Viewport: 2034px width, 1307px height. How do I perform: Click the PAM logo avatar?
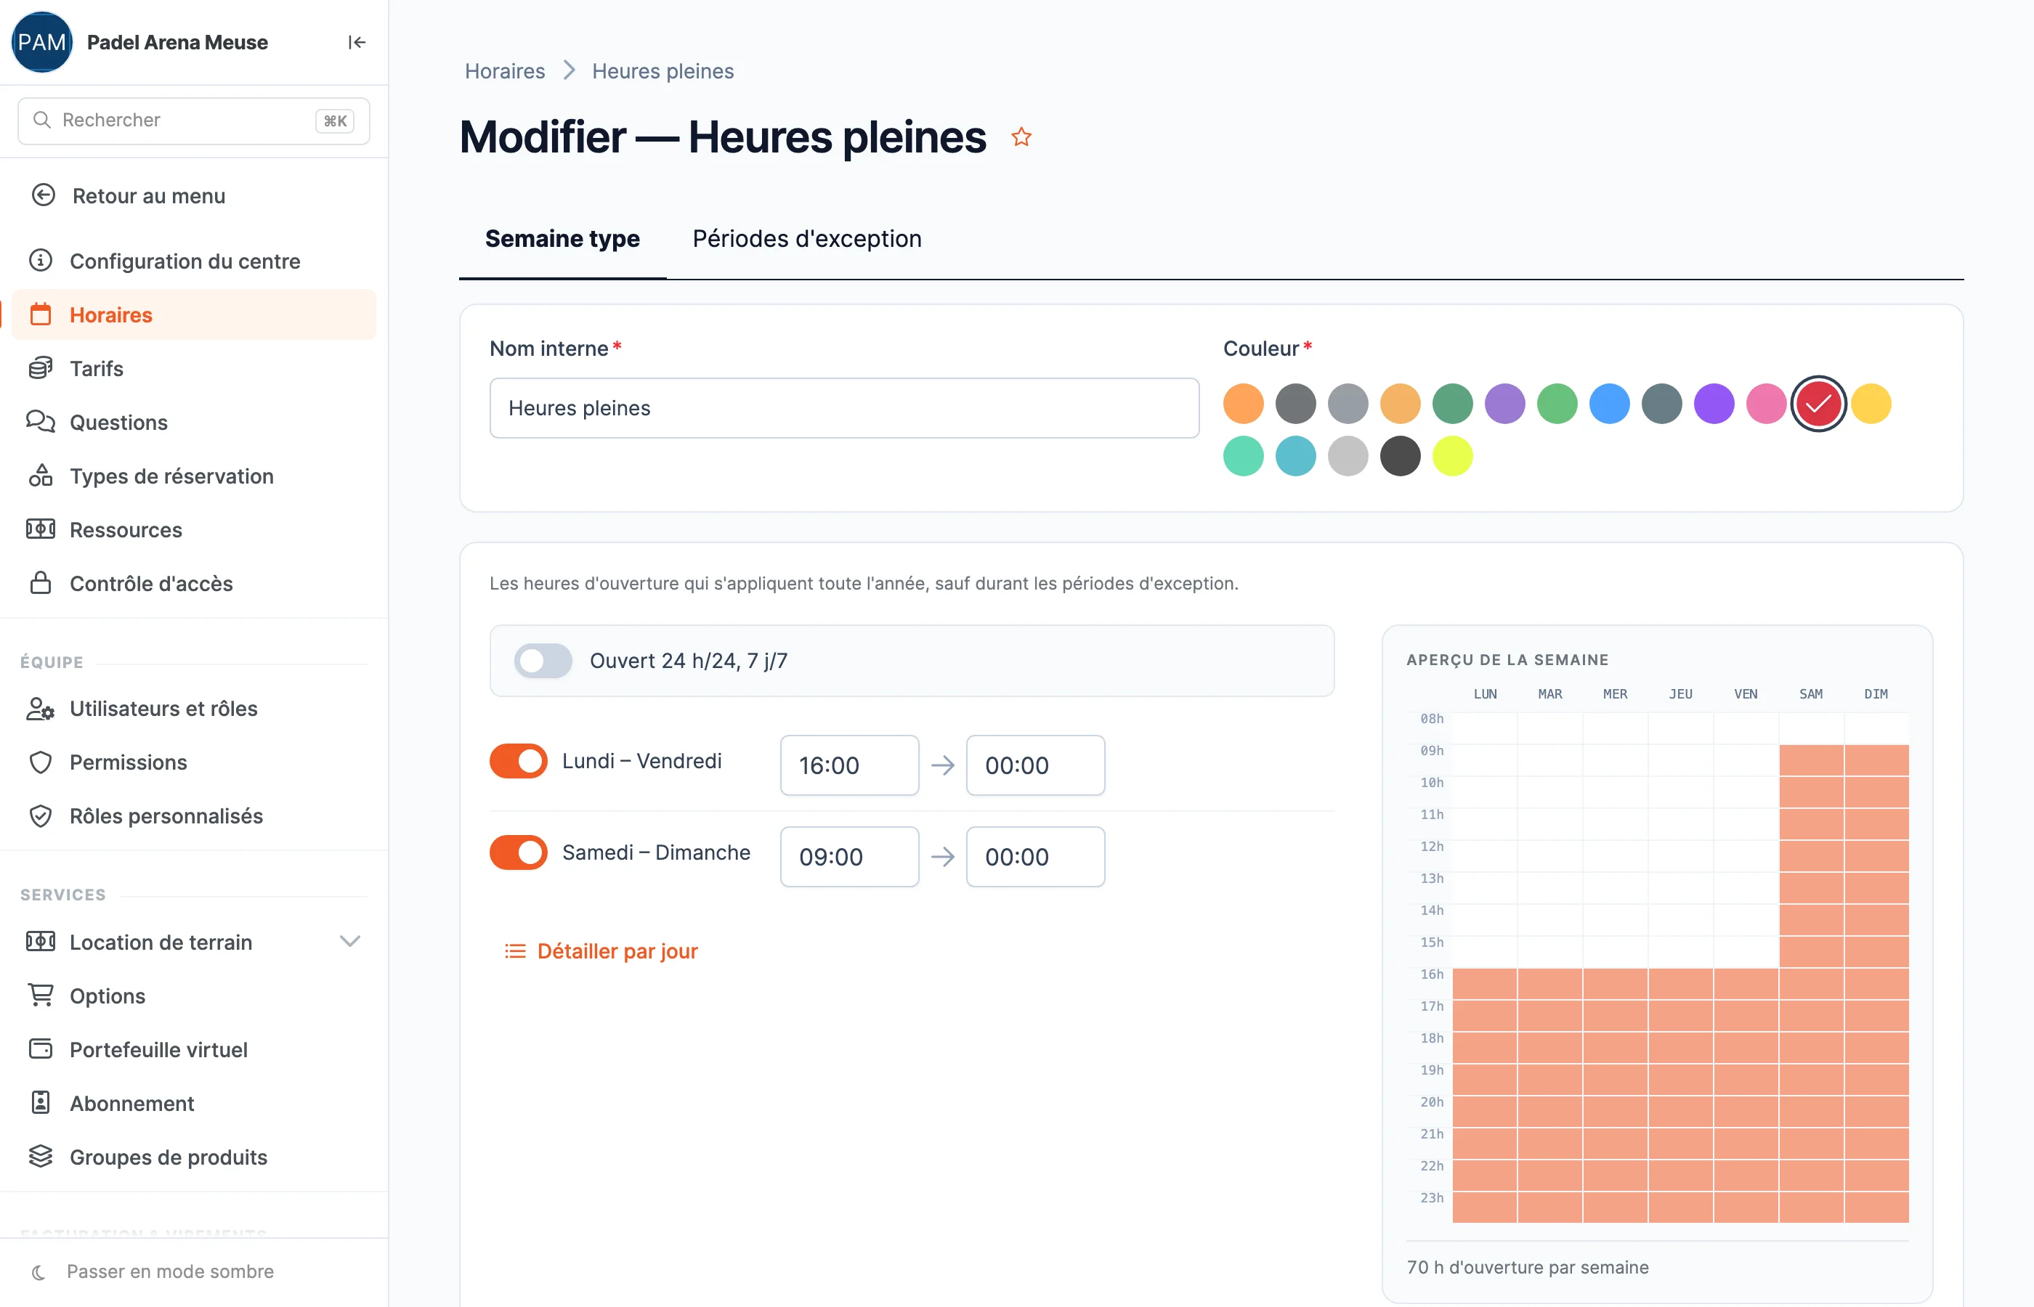tap(41, 42)
